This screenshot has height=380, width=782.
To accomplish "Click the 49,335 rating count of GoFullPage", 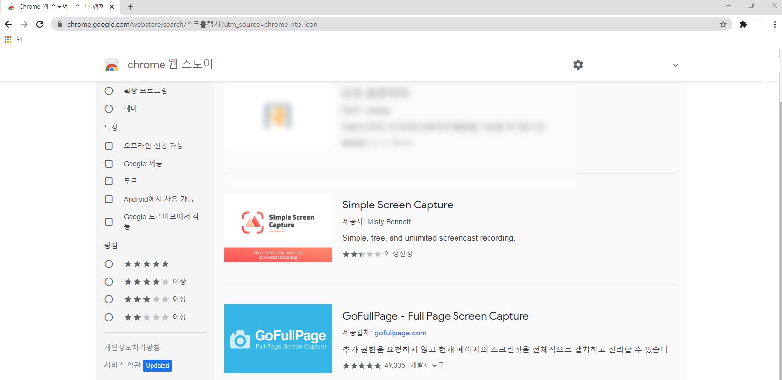I will pyautogui.click(x=394, y=365).
